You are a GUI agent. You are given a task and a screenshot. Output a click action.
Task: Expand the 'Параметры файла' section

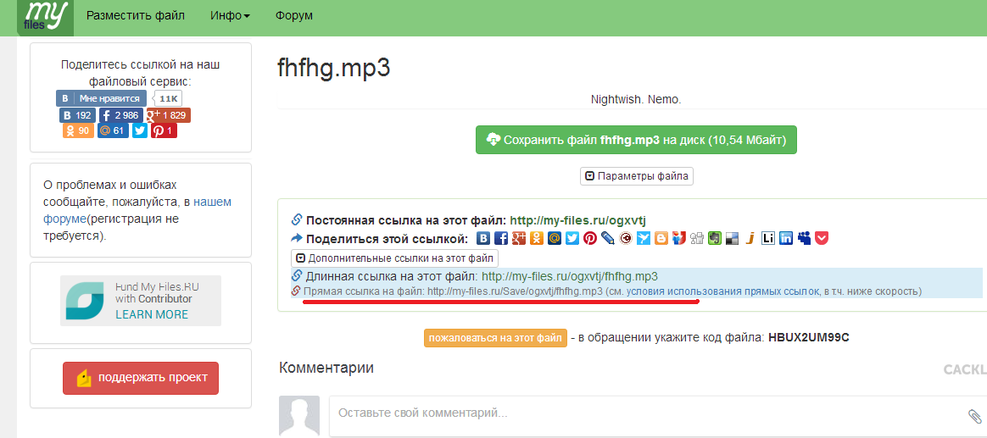(637, 176)
